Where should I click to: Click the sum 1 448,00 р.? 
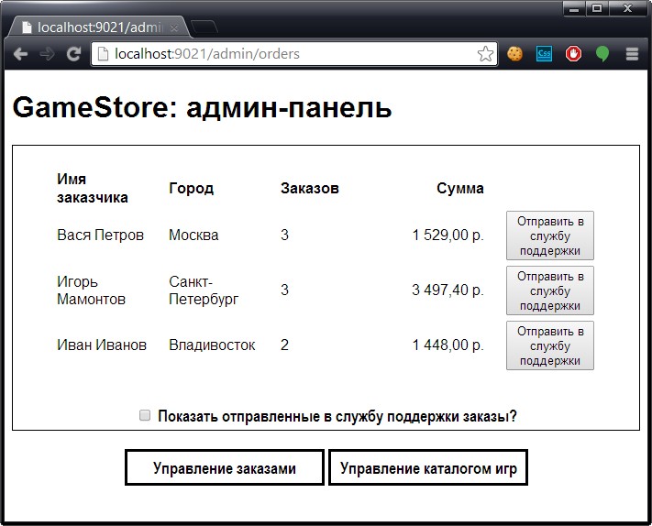tap(448, 345)
